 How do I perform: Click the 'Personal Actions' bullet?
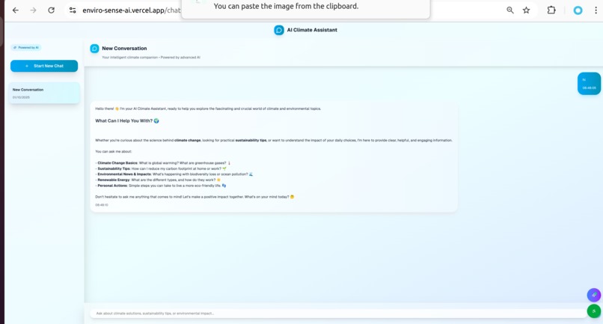coord(161,186)
